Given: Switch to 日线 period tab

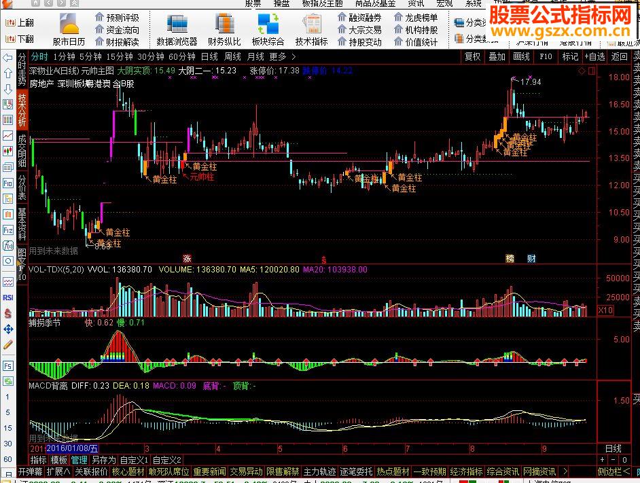Looking at the screenshot, I should point(209,57).
